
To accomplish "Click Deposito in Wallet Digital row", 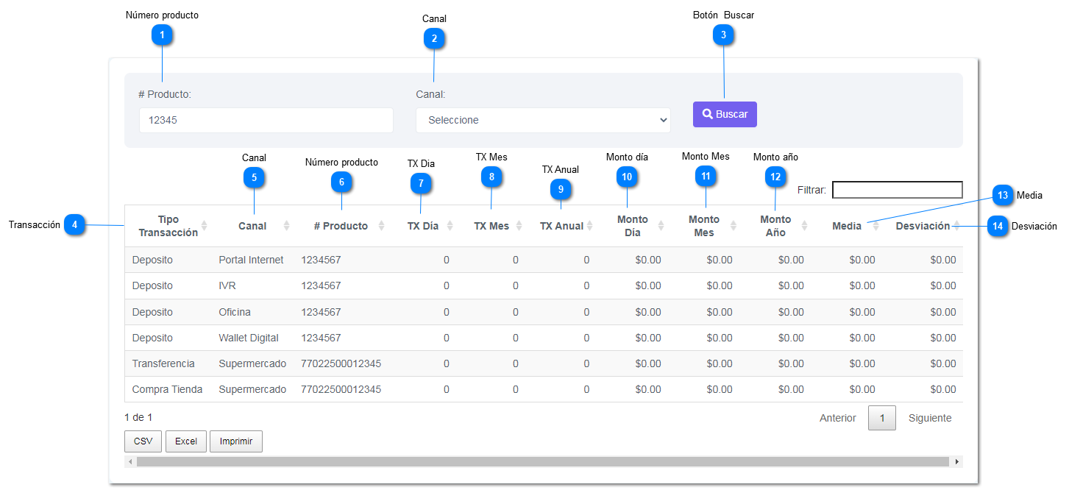I will (x=152, y=338).
